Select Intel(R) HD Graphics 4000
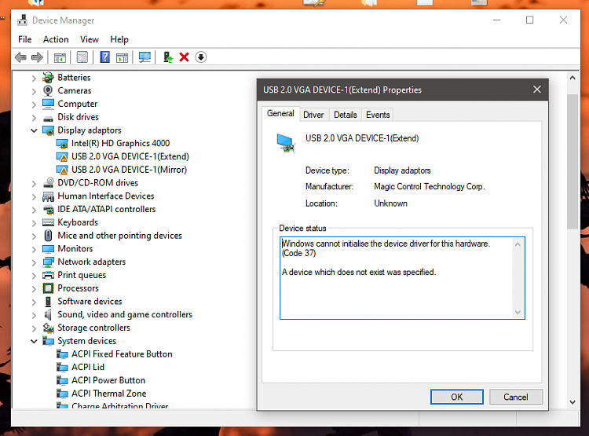Viewport: 589px width, 436px height. [121, 143]
